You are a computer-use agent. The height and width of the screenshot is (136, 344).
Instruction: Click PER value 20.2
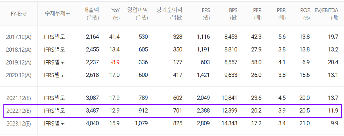pos(256,111)
